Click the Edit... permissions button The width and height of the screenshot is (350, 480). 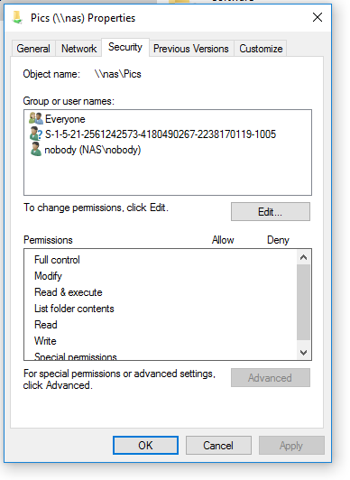coord(270,211)
